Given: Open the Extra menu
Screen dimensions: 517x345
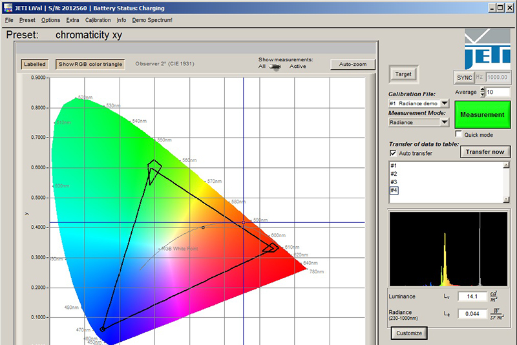Looking at the screenshot, I should point(72,20).
